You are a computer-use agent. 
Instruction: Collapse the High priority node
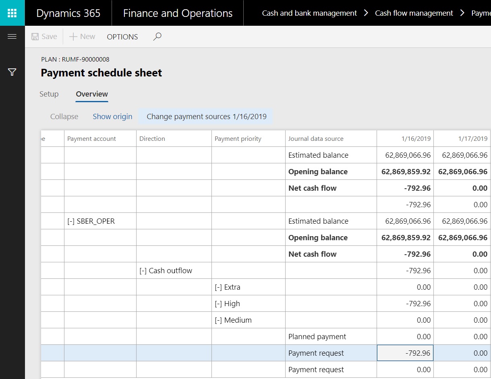click(218, 304)
